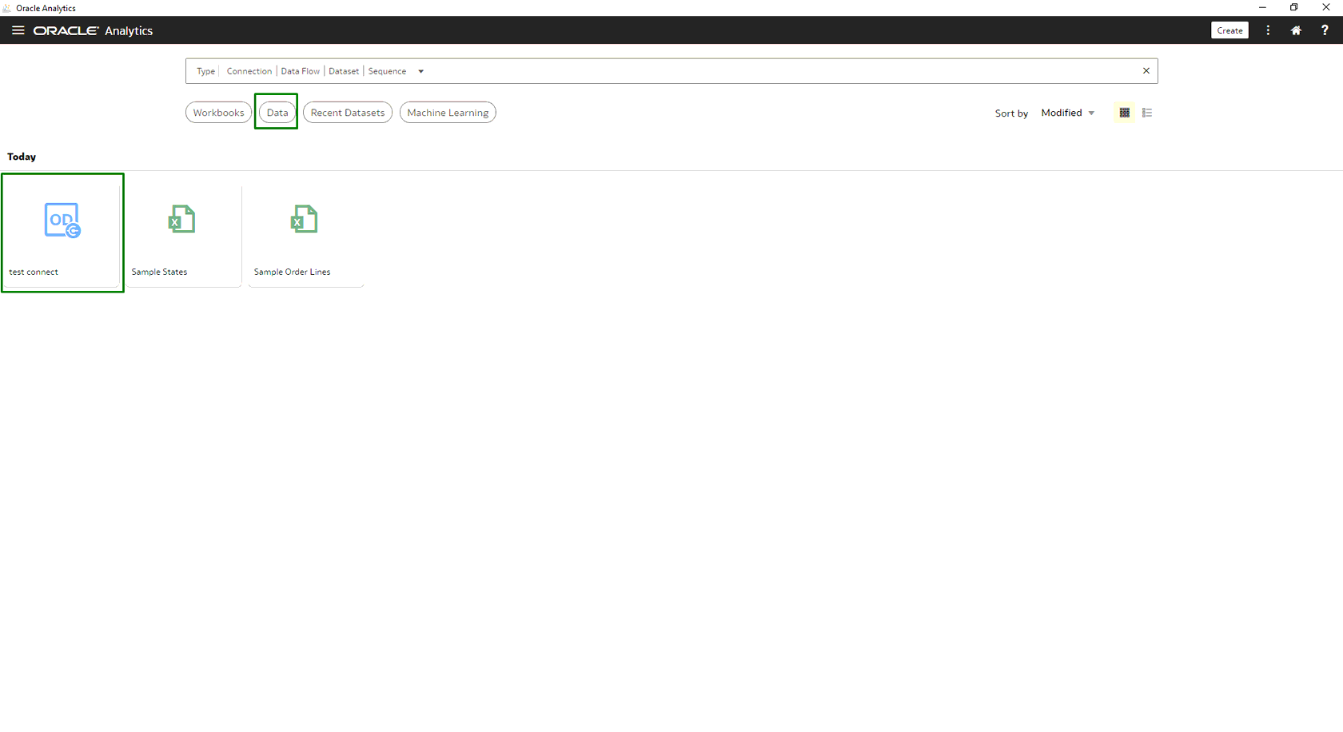
Task: Switch to list view of items
Action: click(x=1147, y=112)
